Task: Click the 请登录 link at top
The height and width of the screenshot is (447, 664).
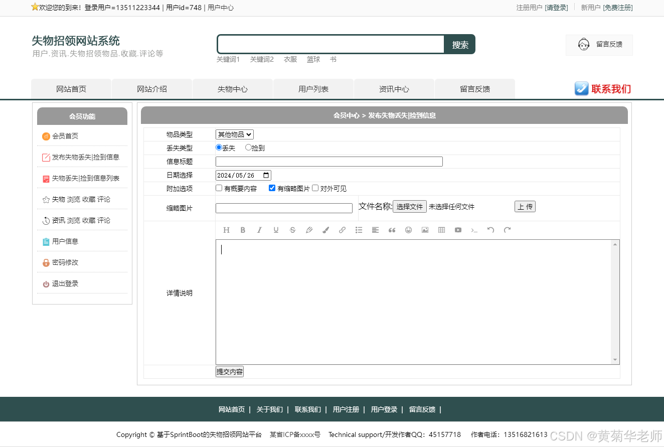Action: pyautogui.click(x=557, y=8)
